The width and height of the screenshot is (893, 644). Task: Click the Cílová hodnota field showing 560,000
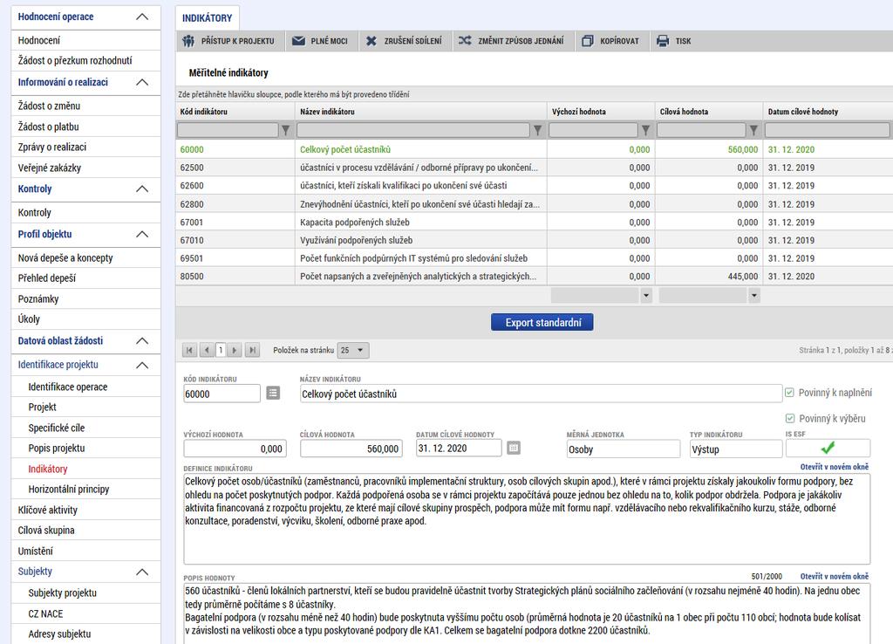point(351,449)
